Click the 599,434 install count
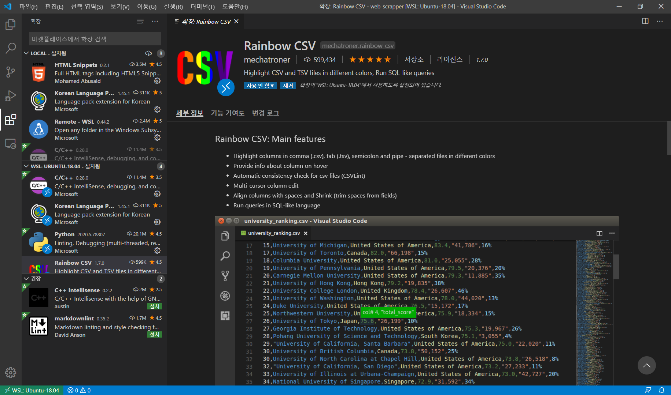This screenshot has width=671, height=395. (320, 60)
